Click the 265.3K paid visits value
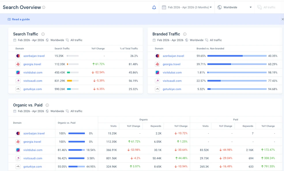 click(x=204, y=167)
